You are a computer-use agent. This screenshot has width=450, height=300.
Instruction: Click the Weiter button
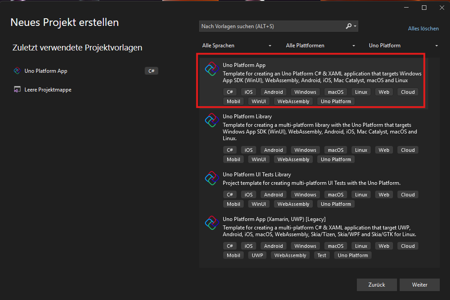point(419,284)
